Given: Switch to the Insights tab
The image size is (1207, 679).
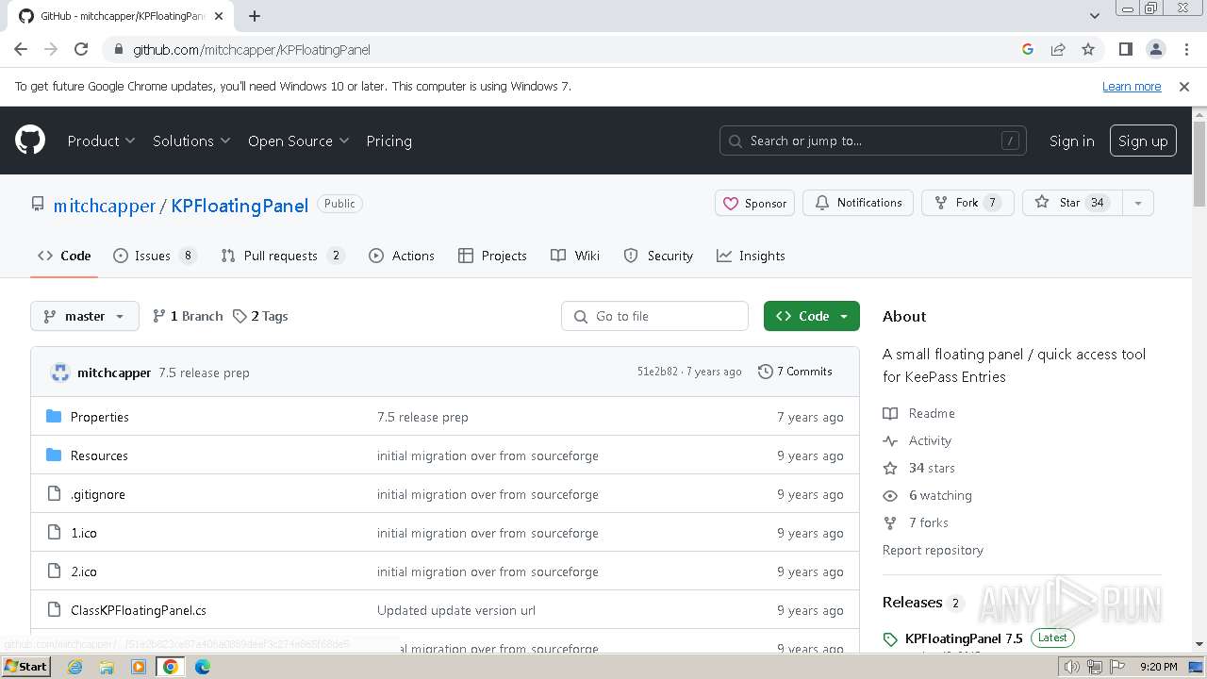Looking at the screenshot, I should [x=751, y=256].
